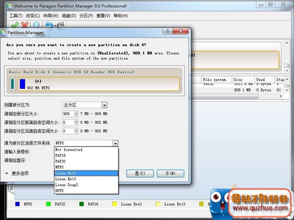Choose Not formatted from file system list

tap(86, 149)
